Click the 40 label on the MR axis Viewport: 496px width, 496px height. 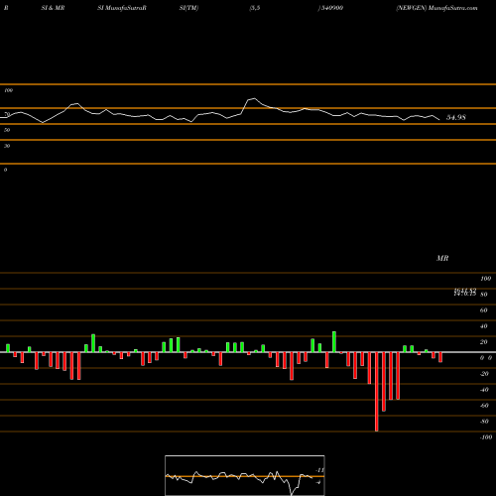[484, 326]
